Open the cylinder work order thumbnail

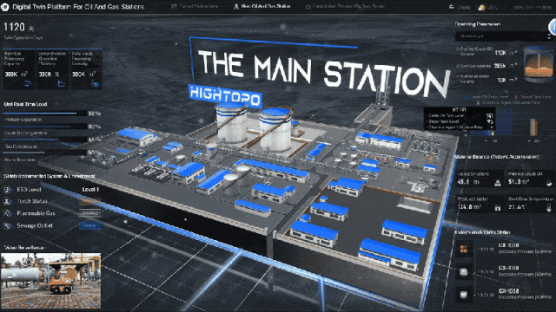coord(463,295)
